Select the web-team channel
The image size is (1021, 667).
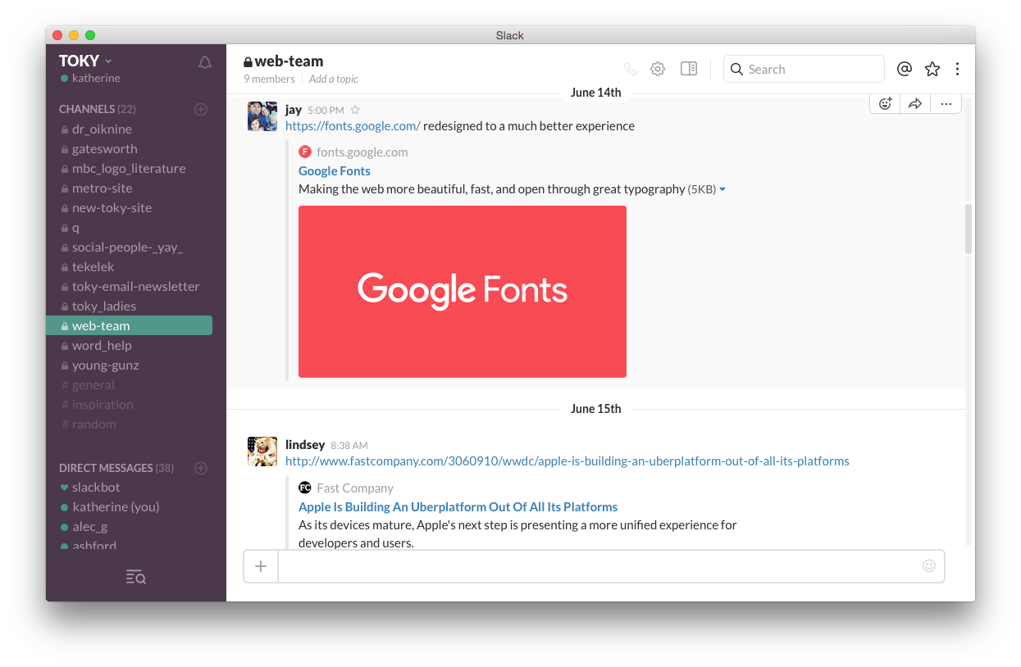tap(129, 325)
